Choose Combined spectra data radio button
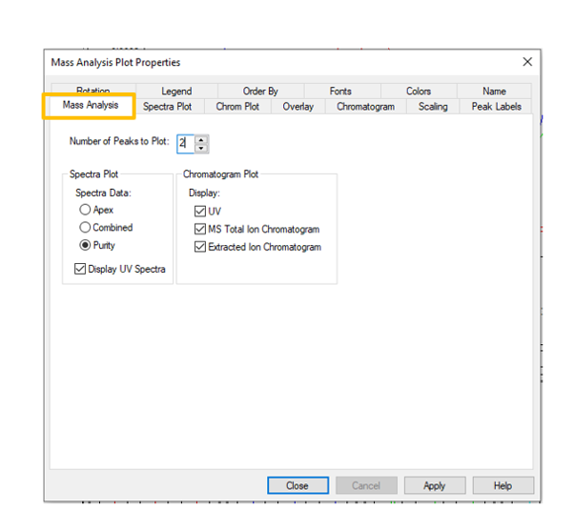574x530 pixels. [x=86, y=228]
